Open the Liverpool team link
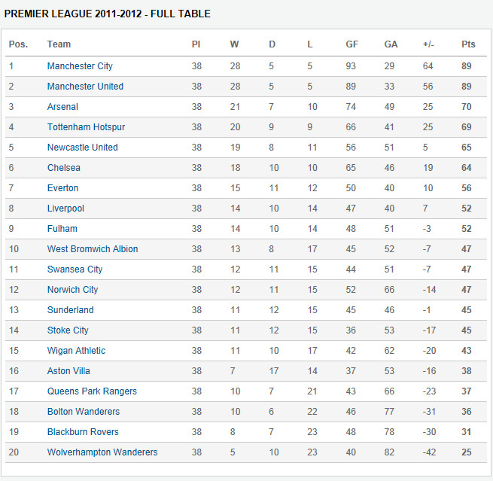 pos(65,209)
